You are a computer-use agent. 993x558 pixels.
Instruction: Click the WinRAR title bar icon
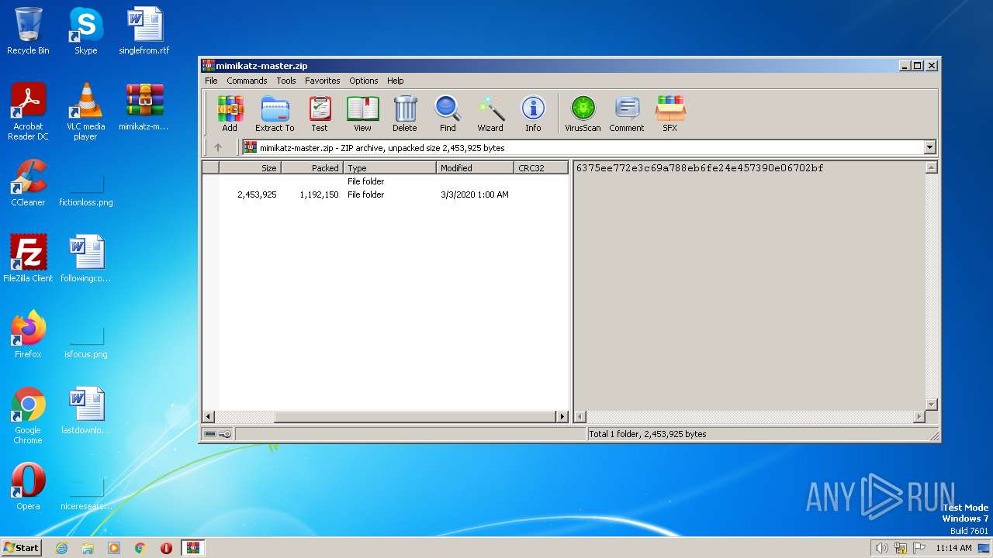click(208, 66)
